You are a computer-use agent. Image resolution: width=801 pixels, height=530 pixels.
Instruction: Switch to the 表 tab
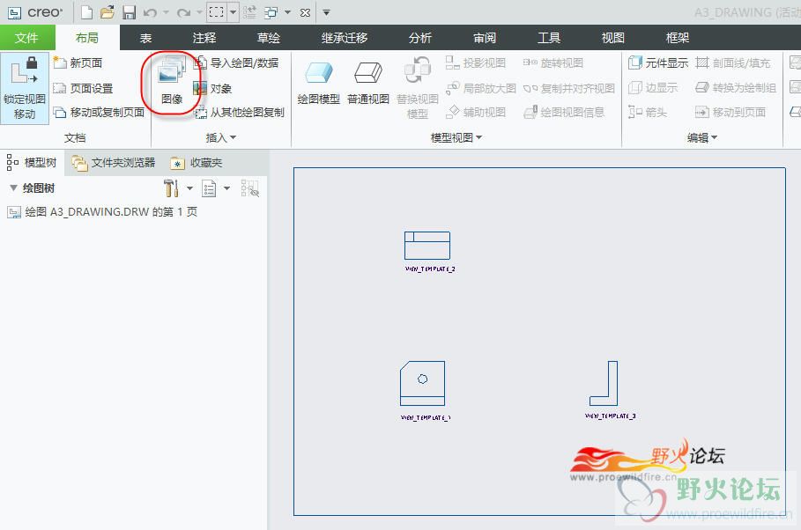pos(146,38)
